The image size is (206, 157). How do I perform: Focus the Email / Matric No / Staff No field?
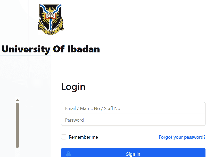(133, 108)
